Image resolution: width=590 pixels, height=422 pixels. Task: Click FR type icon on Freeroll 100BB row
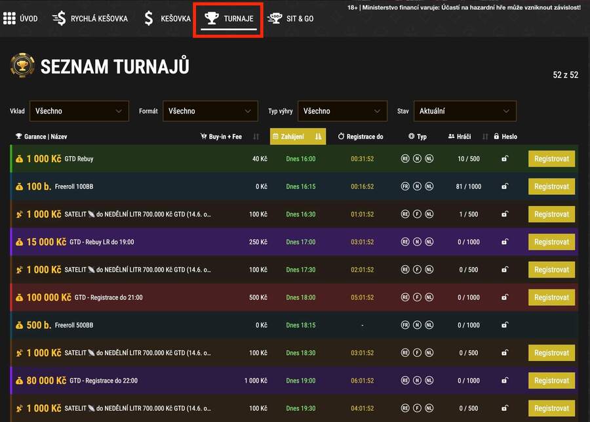coord(405,186)
